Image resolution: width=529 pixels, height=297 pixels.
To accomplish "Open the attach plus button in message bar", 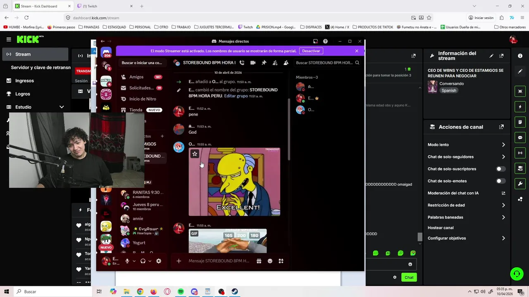I will [179, 261].
